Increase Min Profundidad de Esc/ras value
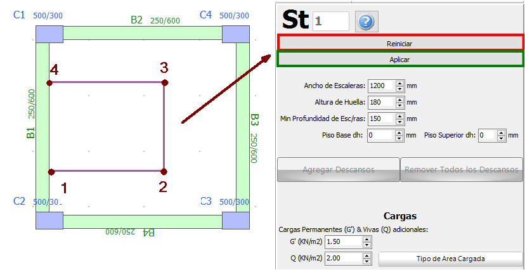 [399, 115]
